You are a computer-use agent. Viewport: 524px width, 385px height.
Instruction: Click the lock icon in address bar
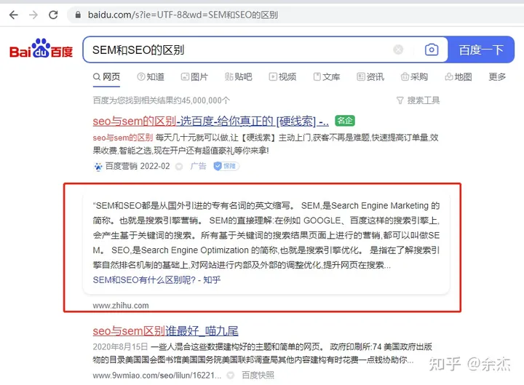78,15
